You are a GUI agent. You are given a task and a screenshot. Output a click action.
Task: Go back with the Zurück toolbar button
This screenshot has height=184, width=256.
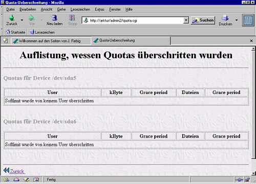12,20
